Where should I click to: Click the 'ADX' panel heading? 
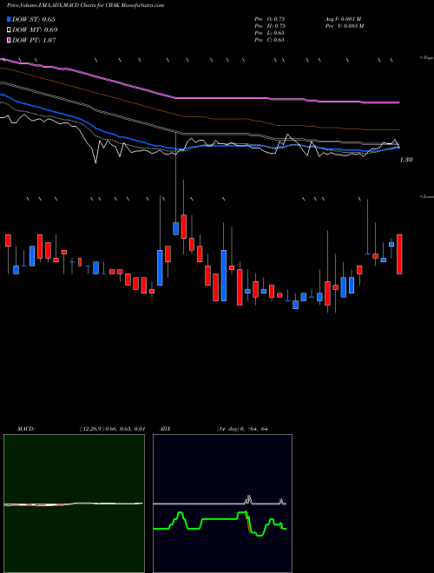pos(165,429)
